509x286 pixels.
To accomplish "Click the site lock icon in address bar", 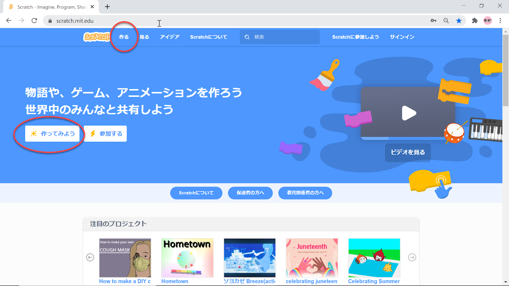I will [x=50, y=21].
